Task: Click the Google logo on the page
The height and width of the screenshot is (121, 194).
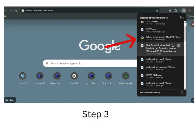Action: [x=100, y=46]
